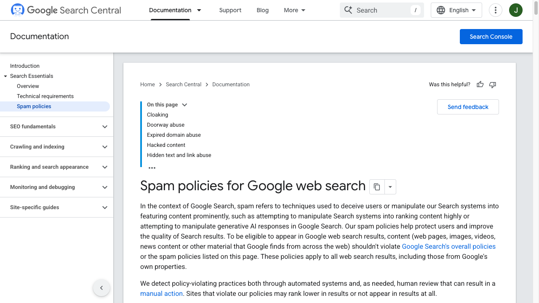539x303 pixels.
Task: Click the Spam policies for Google web search heading
Action: pyautogui.click(x=253, y=186)
